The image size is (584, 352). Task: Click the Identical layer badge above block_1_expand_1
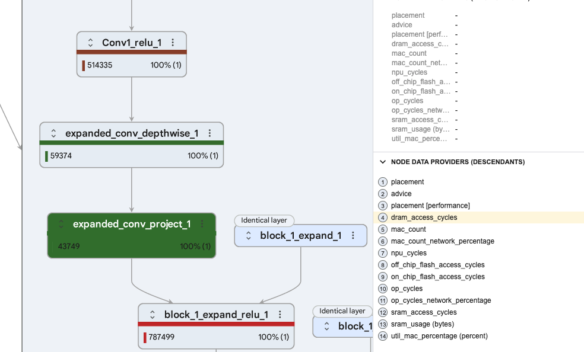[264, 220]
